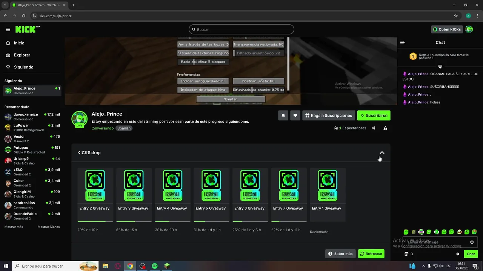Select the Entry 2 Giveaway drop card
The height and width of the screenshot is (271, 483).
tap(95, 195)
